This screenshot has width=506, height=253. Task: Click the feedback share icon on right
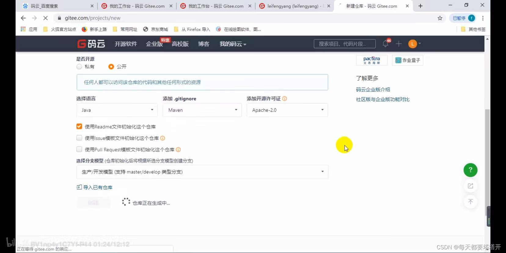471,186
